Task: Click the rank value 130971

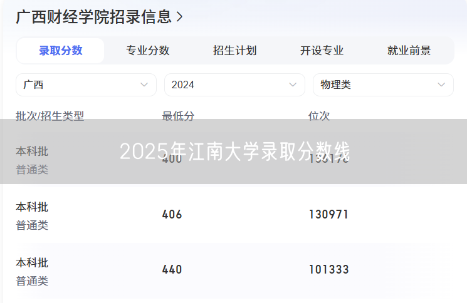Action: [x=328, y=215]
